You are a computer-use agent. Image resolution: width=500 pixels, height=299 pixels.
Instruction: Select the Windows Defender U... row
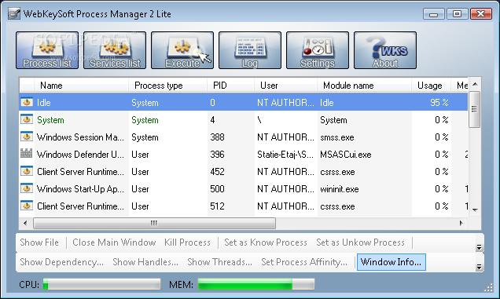pyautogui.click(x=243, y=155)
